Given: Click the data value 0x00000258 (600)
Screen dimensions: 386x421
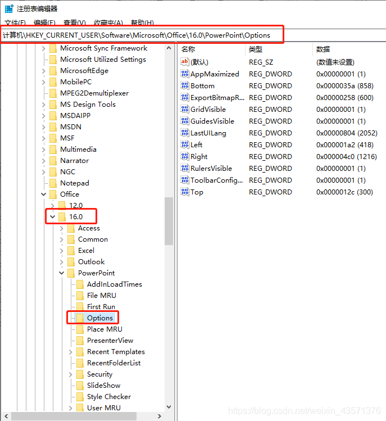Looking at the screenshot, I should [344, 97].
